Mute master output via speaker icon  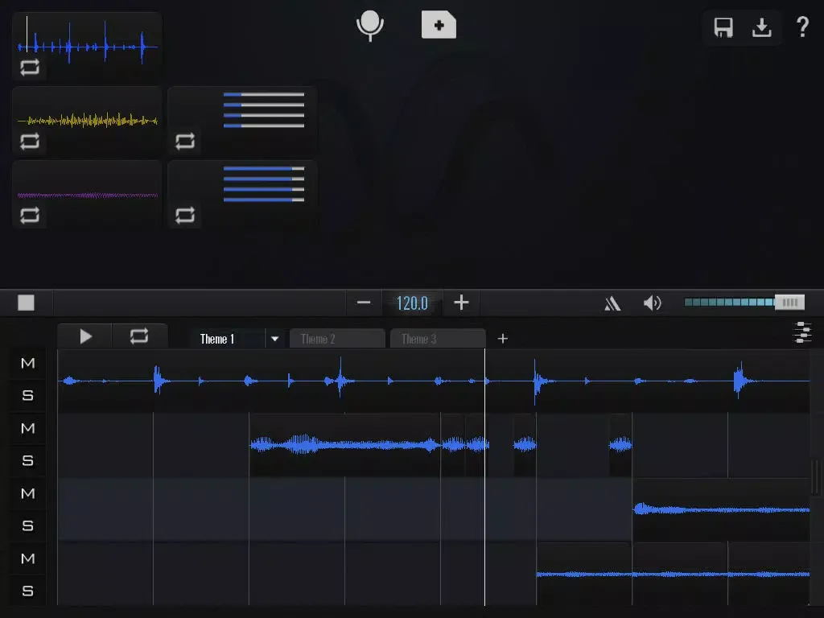652,303
